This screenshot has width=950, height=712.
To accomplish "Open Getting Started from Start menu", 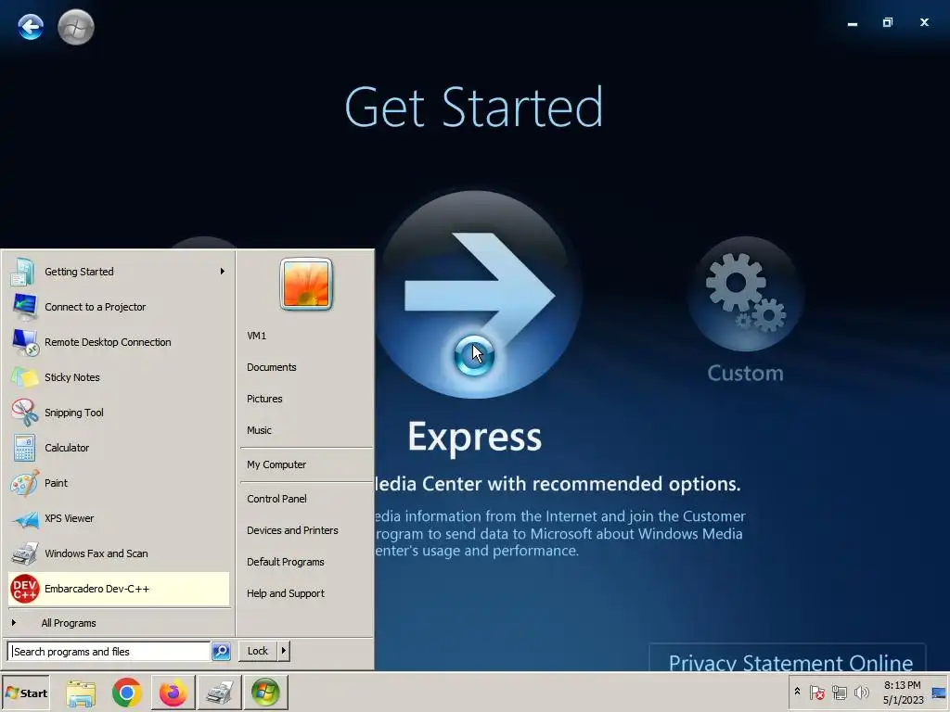I will coord(119,272).
